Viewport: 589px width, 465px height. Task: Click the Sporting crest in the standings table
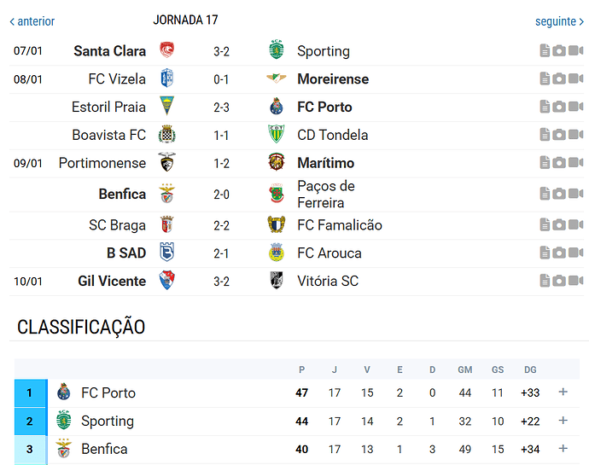63,421
